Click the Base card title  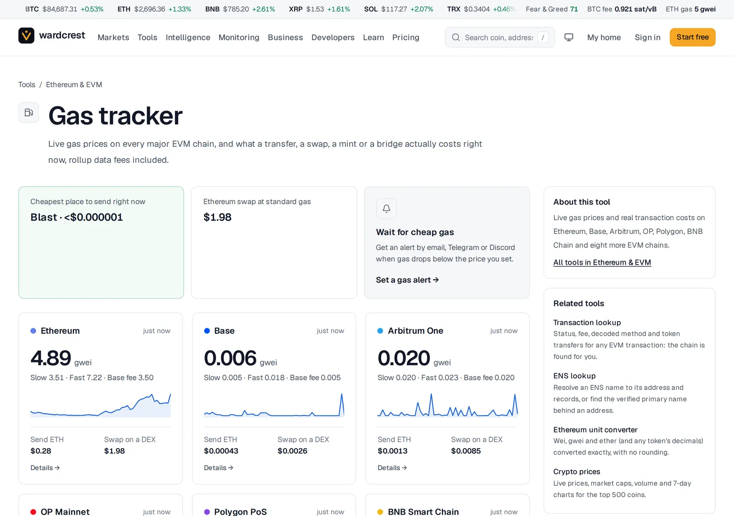coord(224,331)
